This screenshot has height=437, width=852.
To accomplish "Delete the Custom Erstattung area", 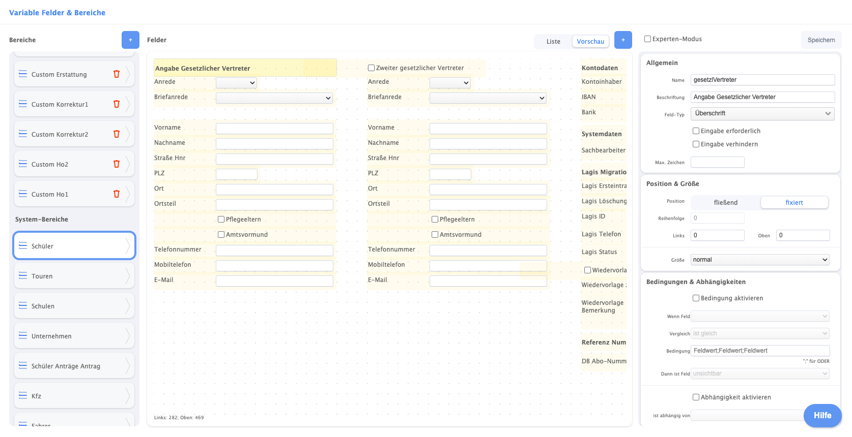I will pos(117,74).
